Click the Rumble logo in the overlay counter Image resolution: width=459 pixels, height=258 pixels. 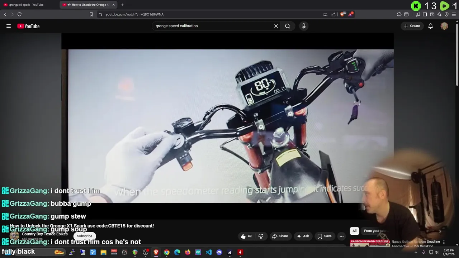[x=444, y=6]
